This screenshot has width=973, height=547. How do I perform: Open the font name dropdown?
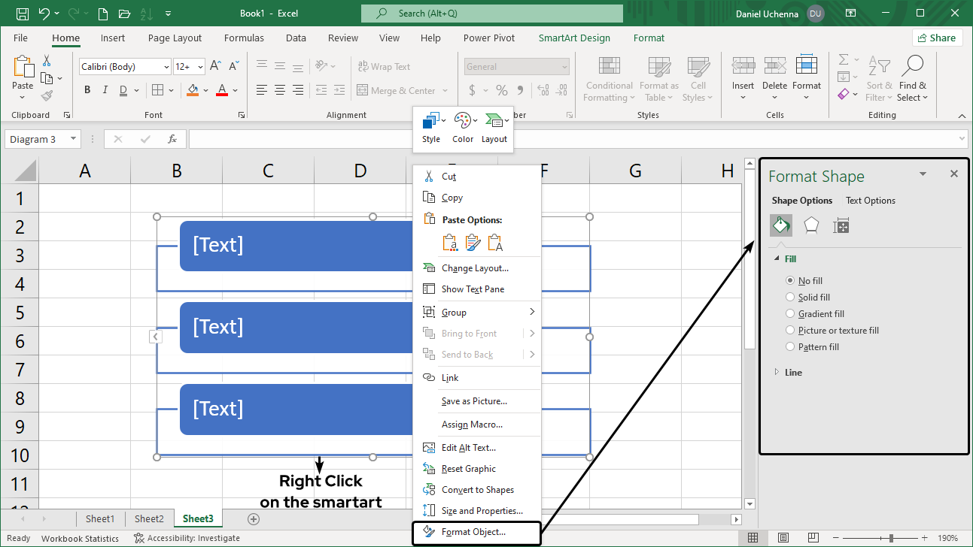coord(166,67)
